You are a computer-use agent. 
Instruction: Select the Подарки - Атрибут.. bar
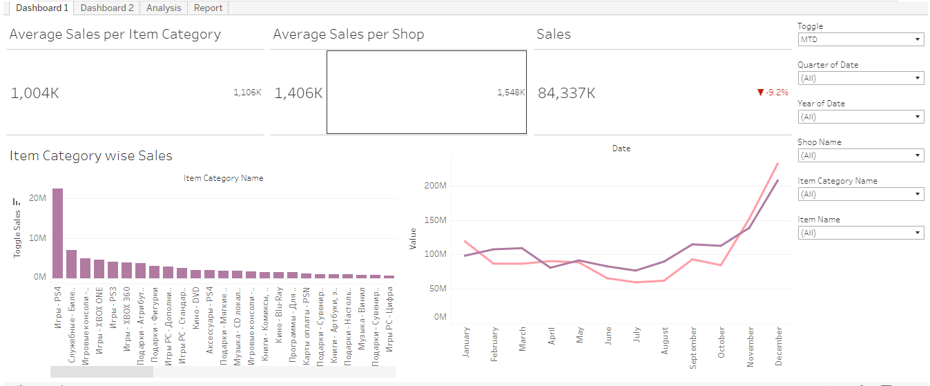point(140,270)
